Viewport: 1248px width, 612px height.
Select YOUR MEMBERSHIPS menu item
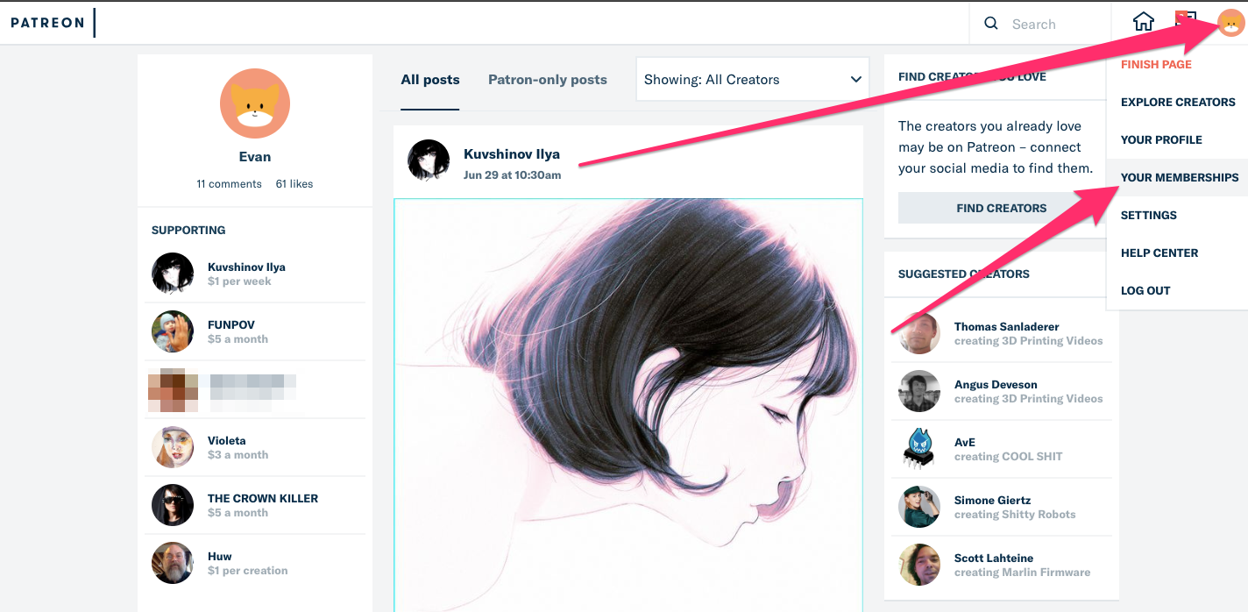(x=1177, y=177)
